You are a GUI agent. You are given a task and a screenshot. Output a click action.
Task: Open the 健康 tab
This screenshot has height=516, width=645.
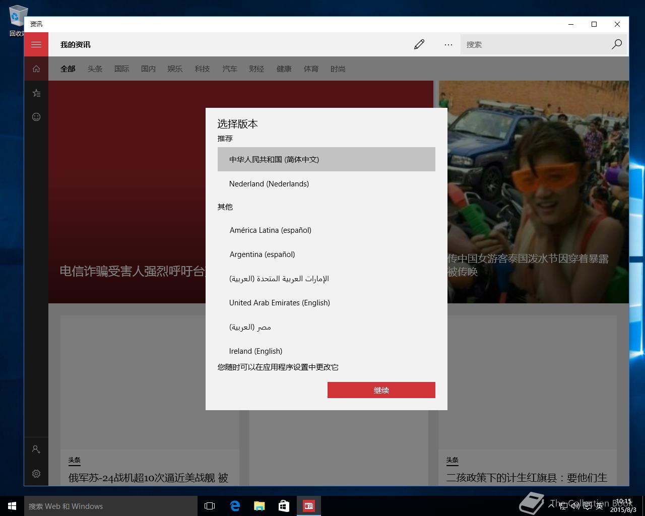(284, 69)
